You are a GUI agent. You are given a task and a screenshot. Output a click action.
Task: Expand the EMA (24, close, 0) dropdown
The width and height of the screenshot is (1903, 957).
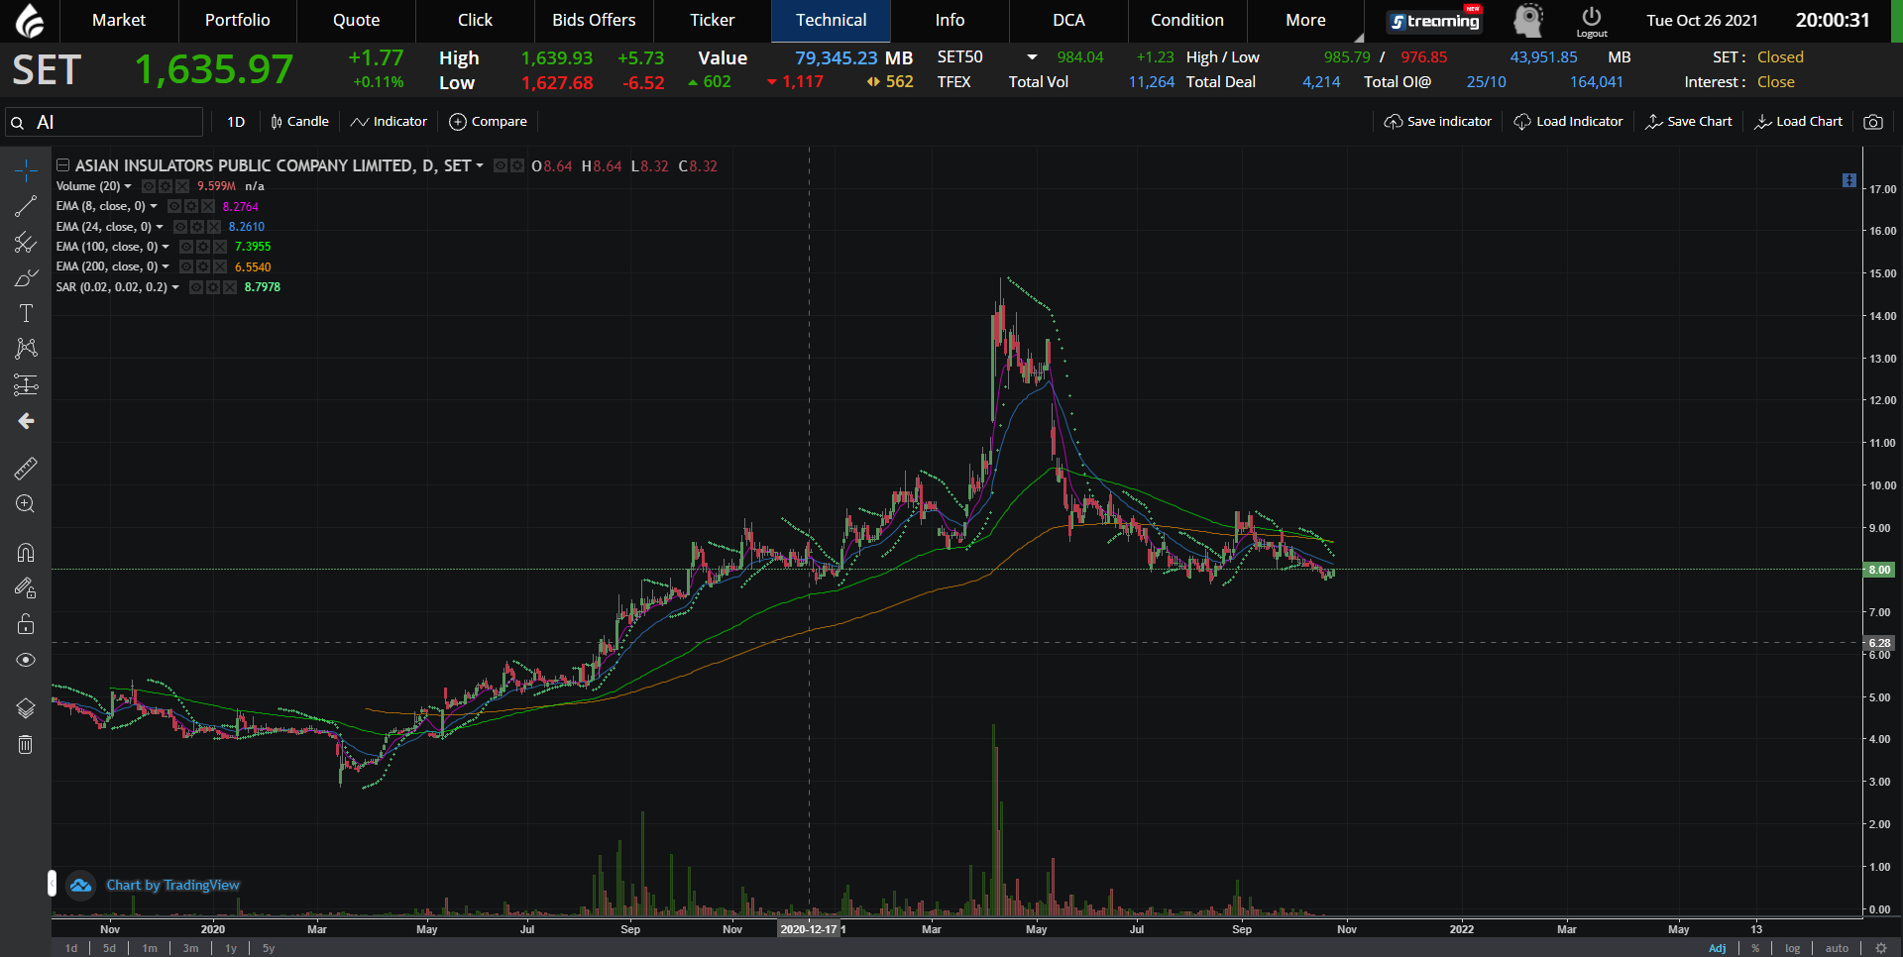[x=160, y=227]
